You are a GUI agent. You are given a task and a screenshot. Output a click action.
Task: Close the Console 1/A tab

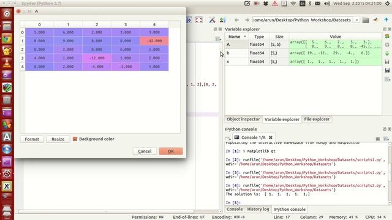click(271, 137)
